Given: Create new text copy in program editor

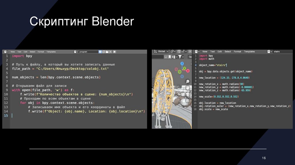Looking at the screenshot, I should 103,52.
